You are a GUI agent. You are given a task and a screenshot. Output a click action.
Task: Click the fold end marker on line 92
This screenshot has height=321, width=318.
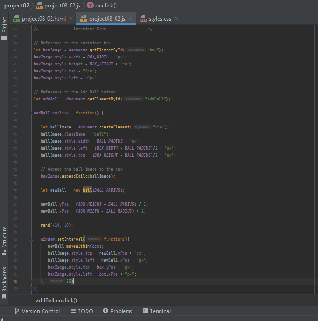pos(31,281)
